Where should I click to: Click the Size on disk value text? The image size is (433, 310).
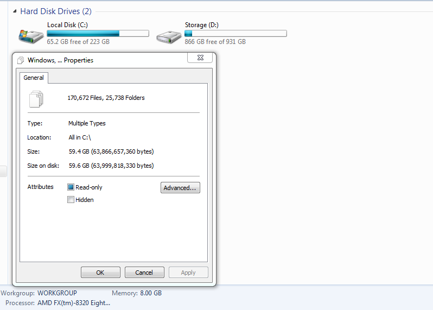point(111,166)
